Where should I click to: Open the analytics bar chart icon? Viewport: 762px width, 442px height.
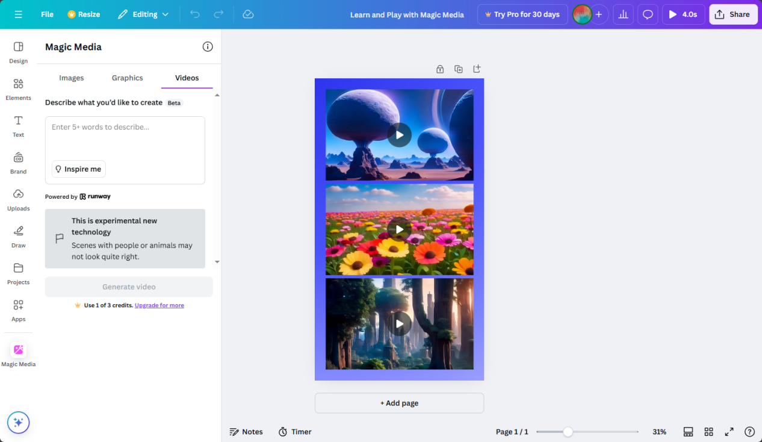pyautogui.click(x=623, y=14)
